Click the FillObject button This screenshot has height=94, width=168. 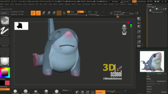click(x=67, y=90)
